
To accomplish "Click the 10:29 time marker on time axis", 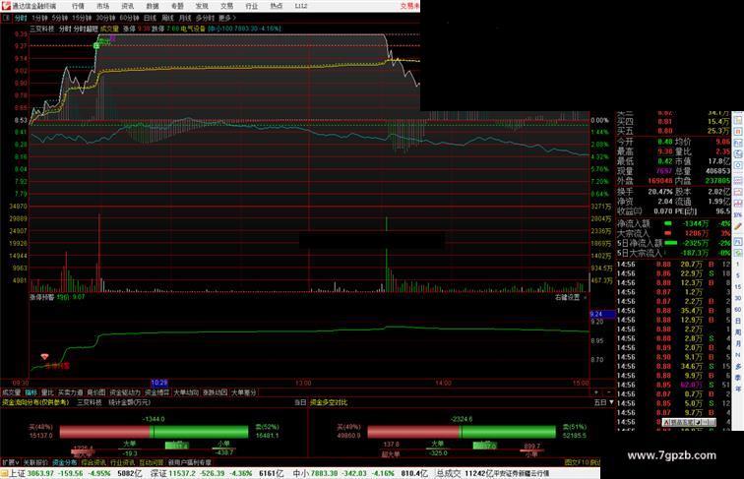I will pyautogui.click(x=159, y=383).
